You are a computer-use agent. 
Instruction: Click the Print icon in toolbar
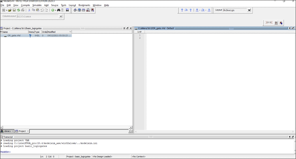pyautogui.click(x=23, y=10)
